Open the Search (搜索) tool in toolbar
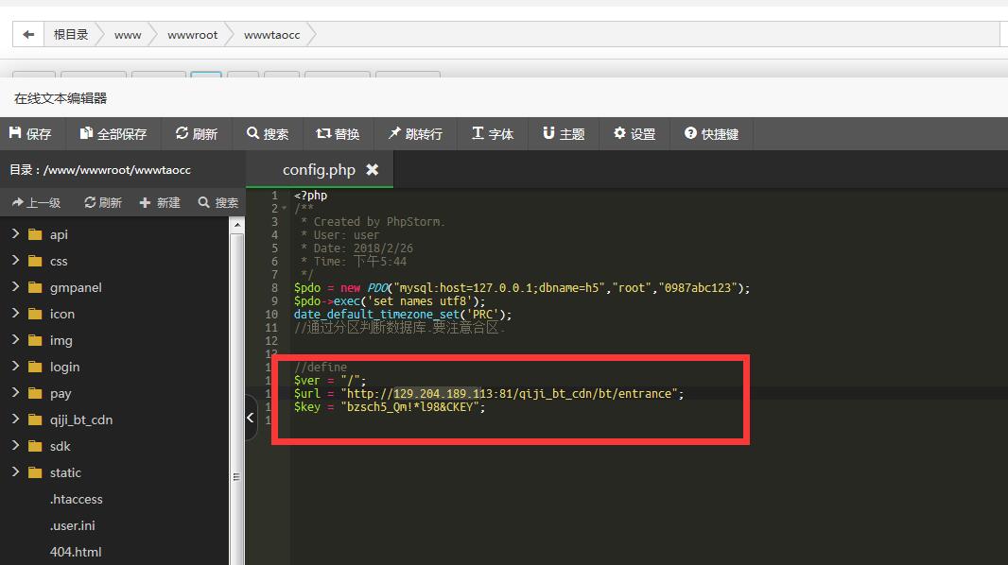This screenshot has height=565, width=1008. point(268,134)
